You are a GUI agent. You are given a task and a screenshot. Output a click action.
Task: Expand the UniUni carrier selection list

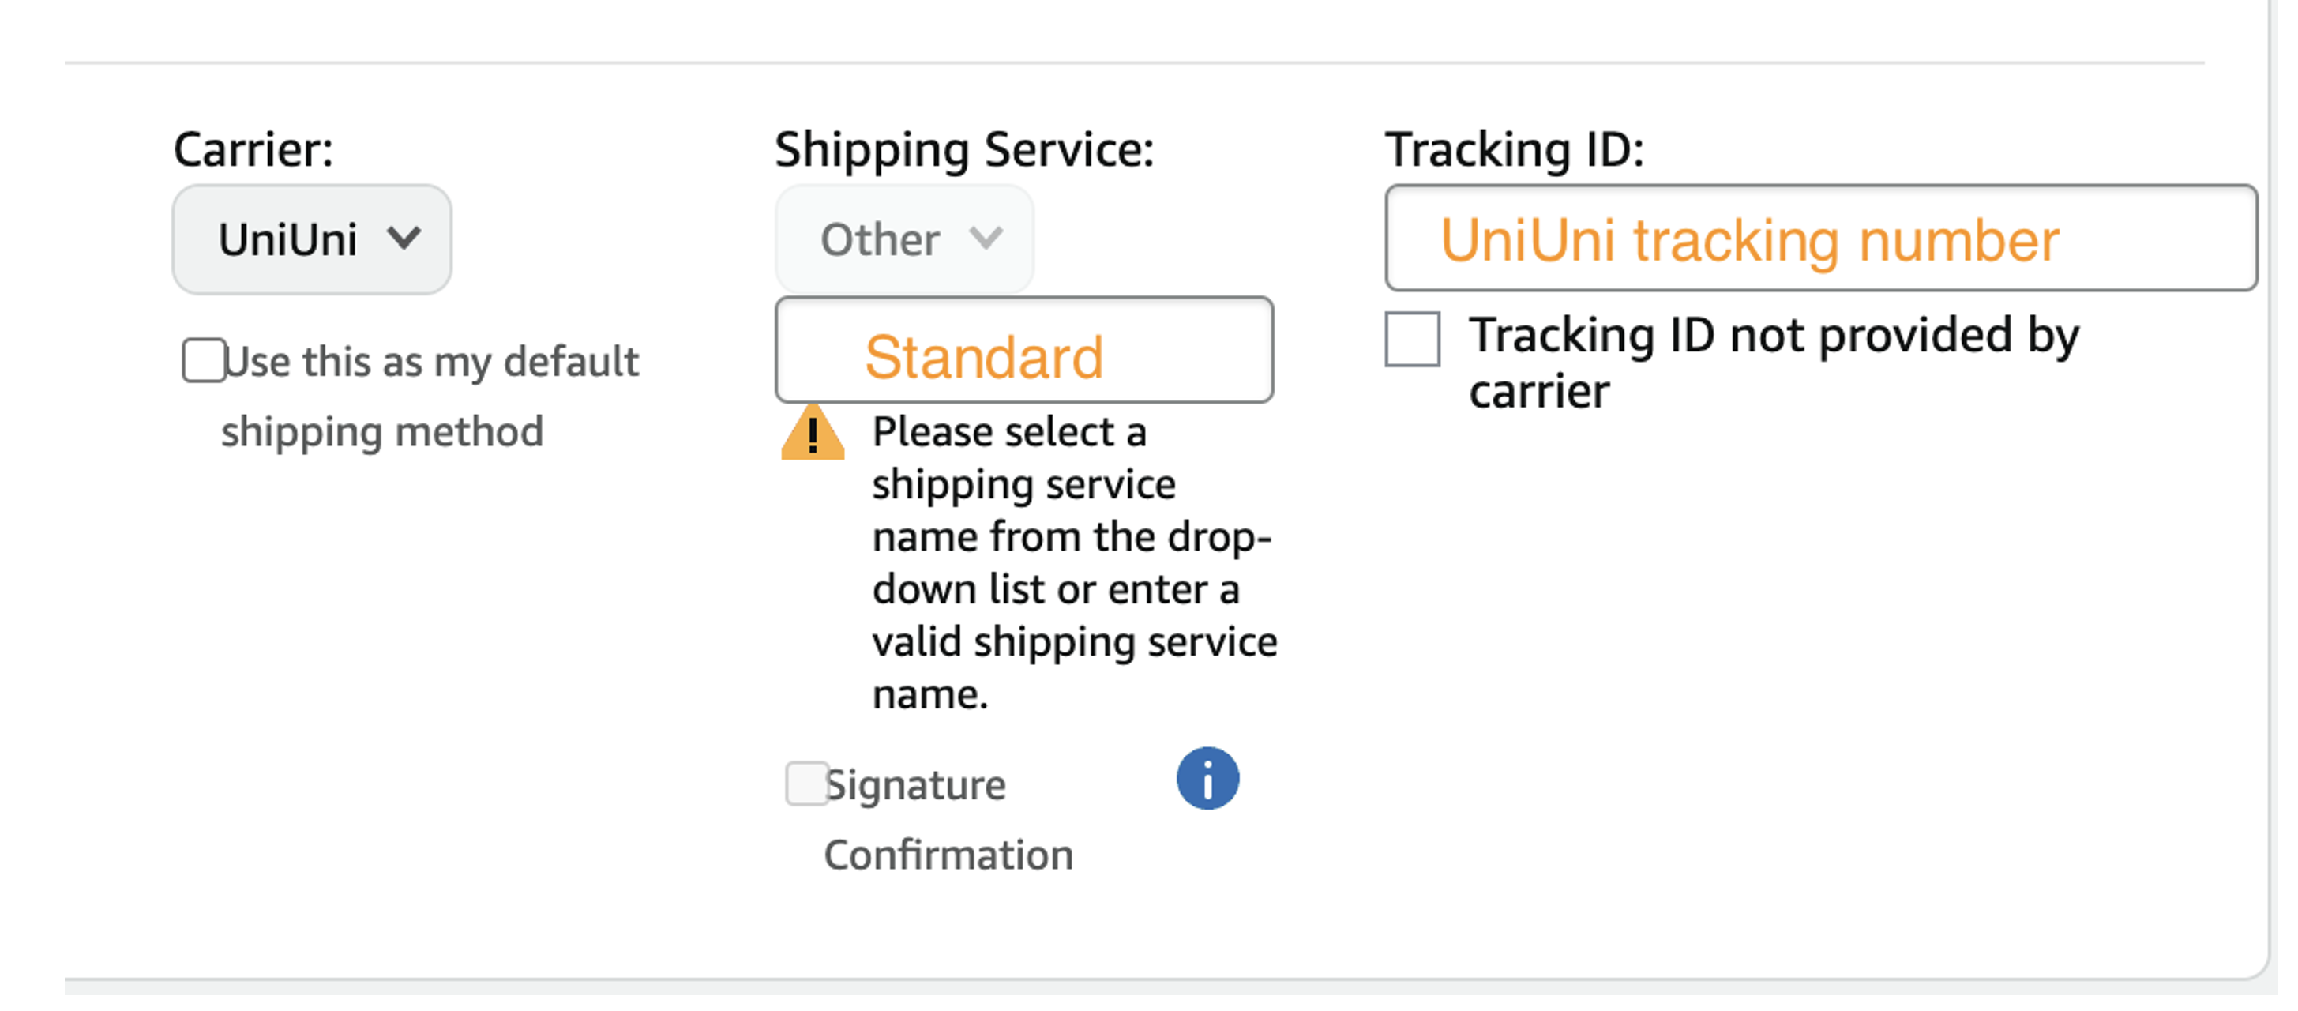point(311,239)
